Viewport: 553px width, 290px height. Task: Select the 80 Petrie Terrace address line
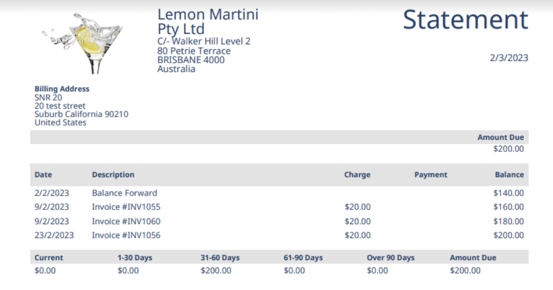point(194,51)
